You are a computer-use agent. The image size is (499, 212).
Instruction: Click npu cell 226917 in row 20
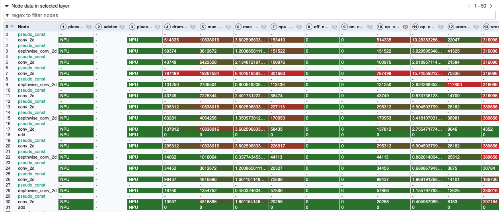(287, 146)
